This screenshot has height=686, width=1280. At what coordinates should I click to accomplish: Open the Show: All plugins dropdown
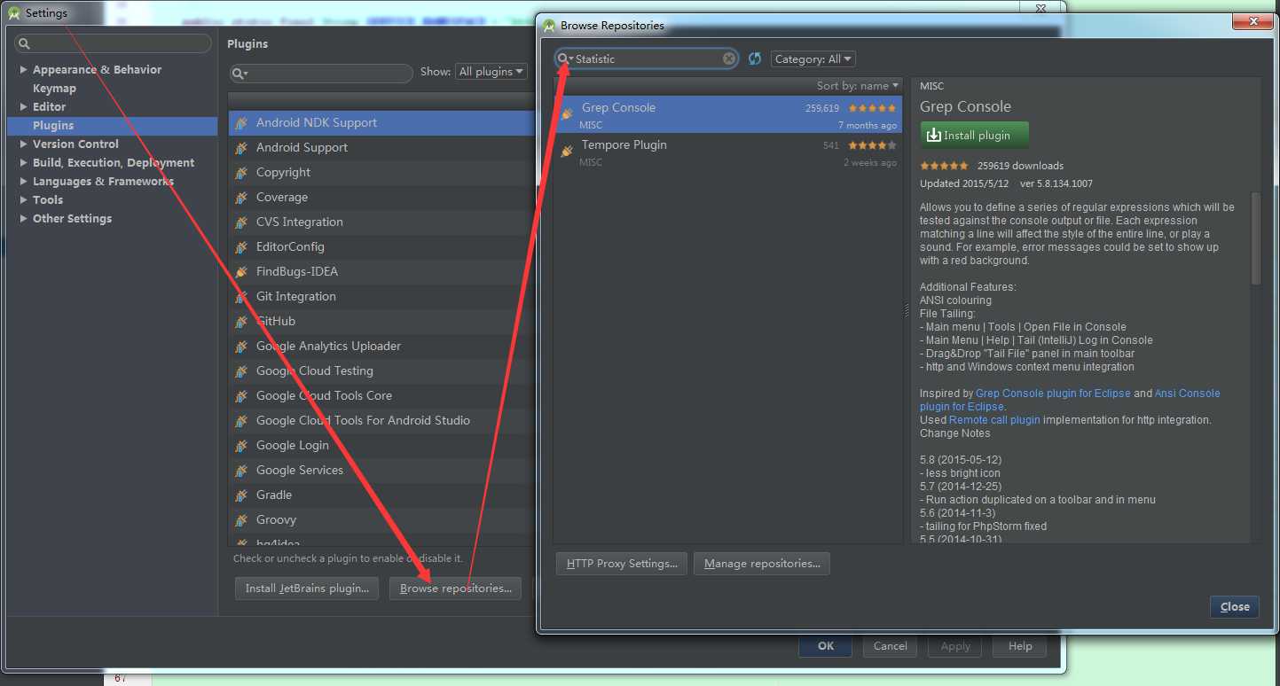pyautogui.click(x=491, y=72)
